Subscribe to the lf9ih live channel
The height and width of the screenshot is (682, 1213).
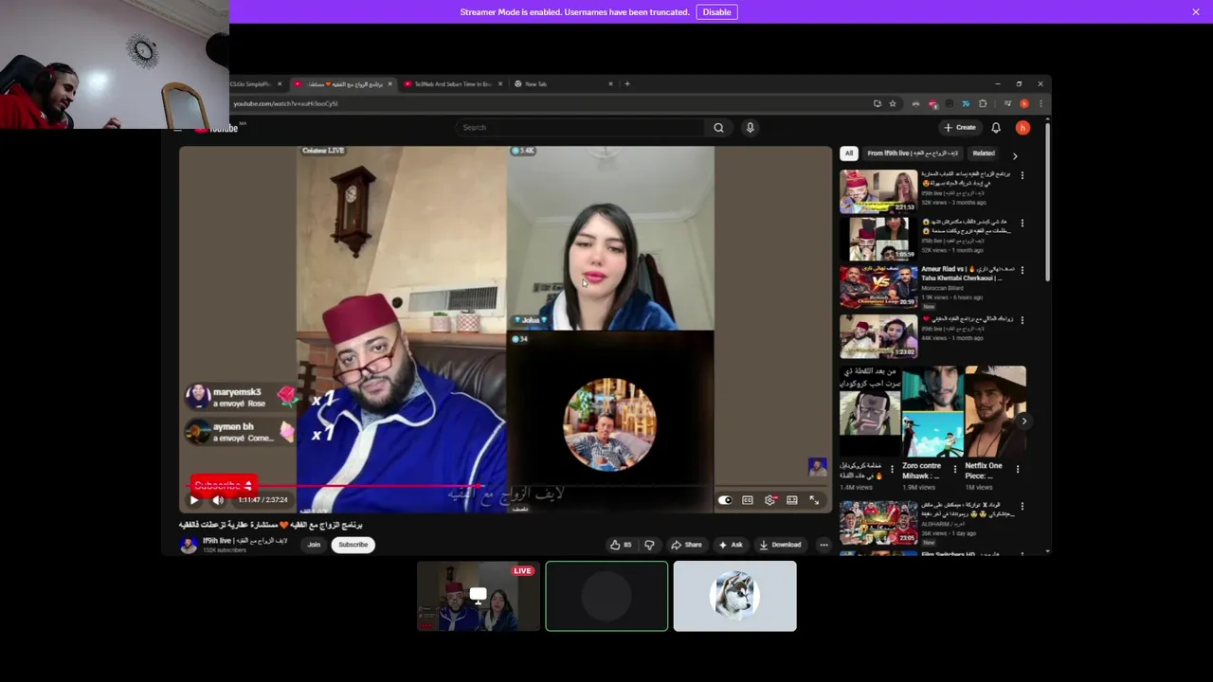point(353,545)
